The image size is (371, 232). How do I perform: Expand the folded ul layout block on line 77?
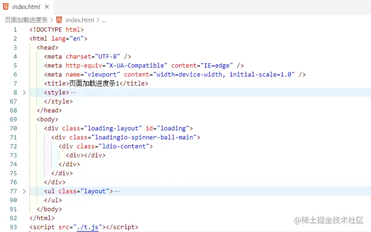pyautogui.click(x=24, y=191)
